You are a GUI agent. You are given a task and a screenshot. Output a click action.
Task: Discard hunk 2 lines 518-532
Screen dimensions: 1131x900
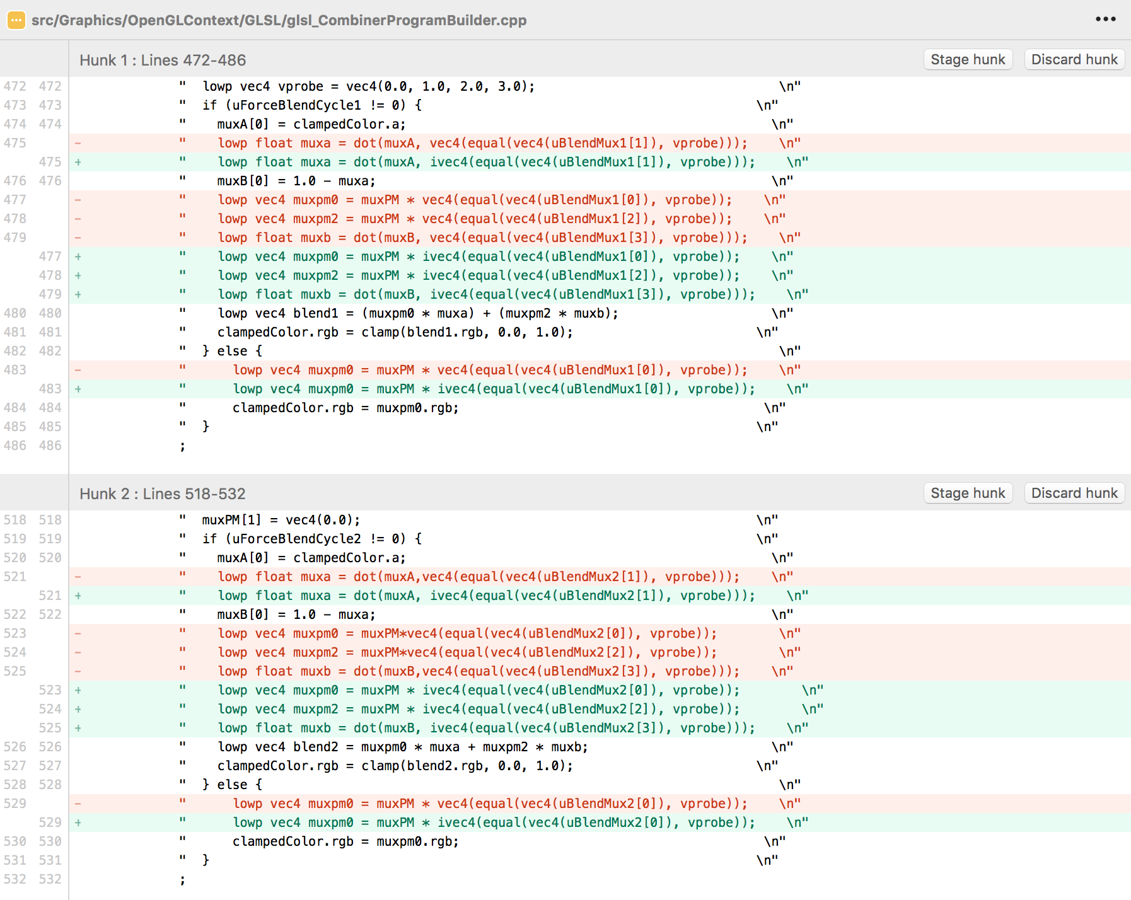coord(1074,493)
